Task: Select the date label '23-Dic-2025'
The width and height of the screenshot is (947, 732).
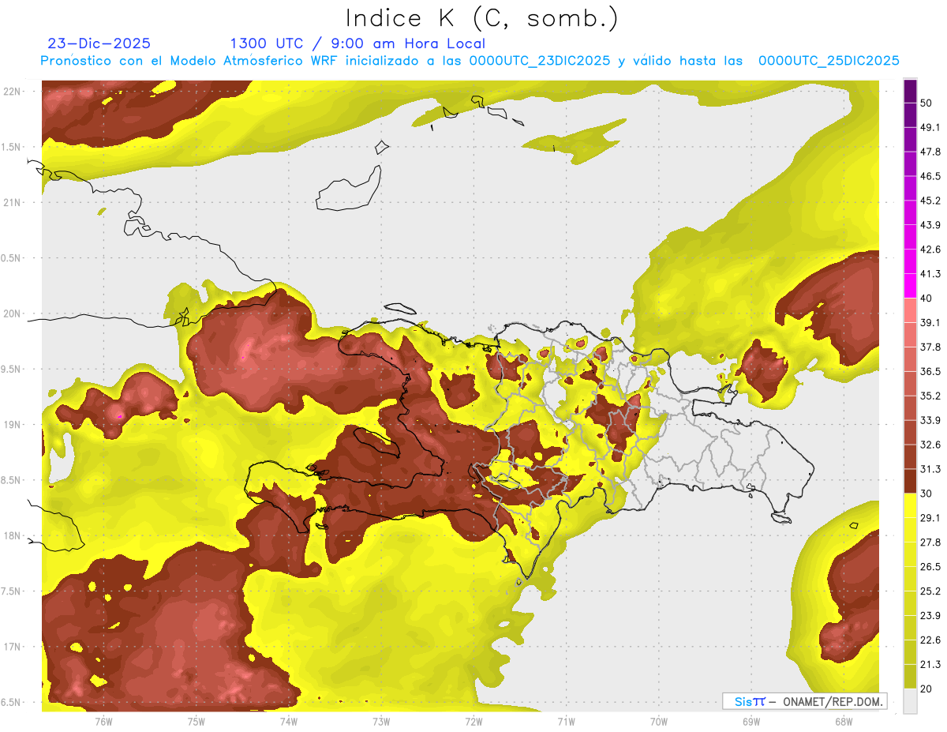Action: [99, 43]
